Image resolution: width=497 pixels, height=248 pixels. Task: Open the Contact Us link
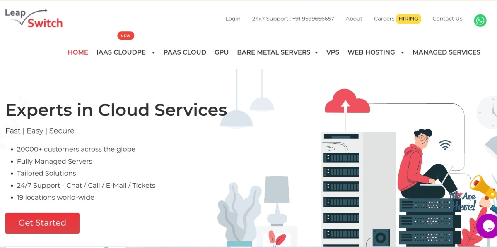click(x=447, y=19)
